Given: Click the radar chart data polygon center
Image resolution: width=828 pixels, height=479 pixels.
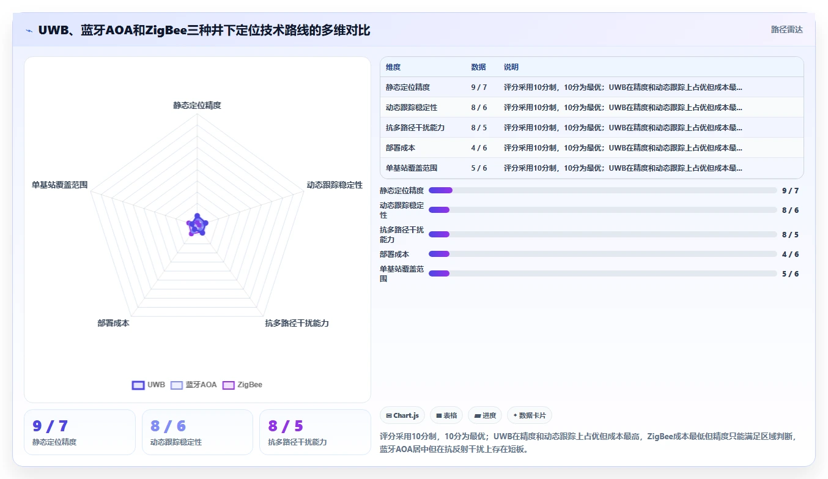Looking at the screenshot, I should [197, 225].
